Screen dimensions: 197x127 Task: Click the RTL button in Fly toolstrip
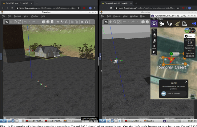[x=154, y=41]
